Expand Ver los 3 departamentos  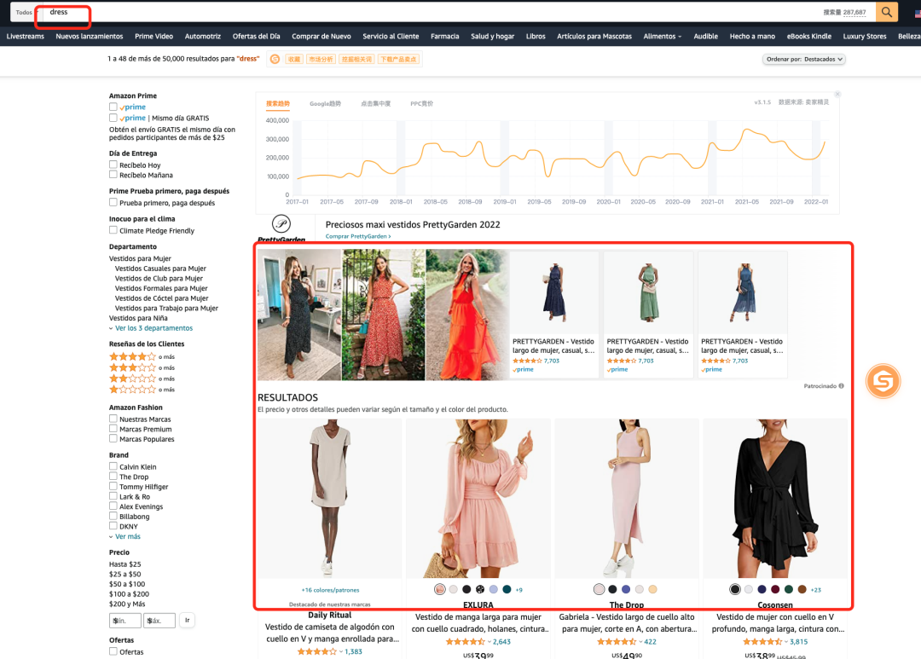[152, 328]
